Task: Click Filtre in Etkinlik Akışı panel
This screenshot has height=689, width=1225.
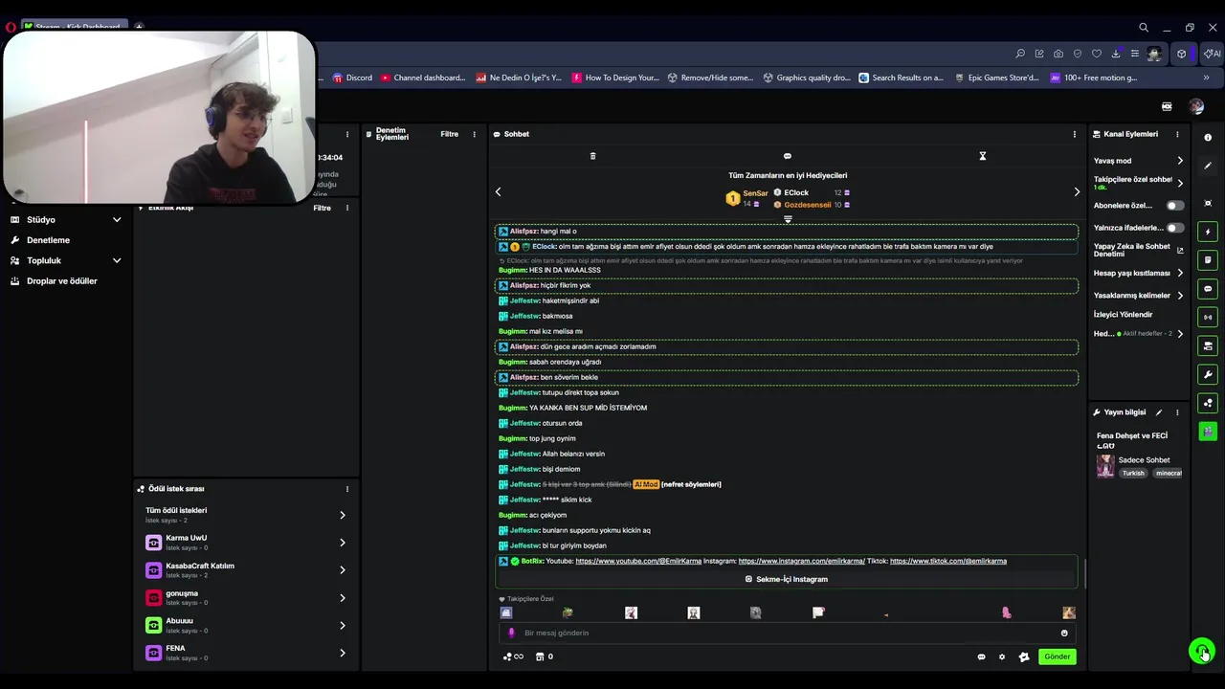Action: [322, 208]
